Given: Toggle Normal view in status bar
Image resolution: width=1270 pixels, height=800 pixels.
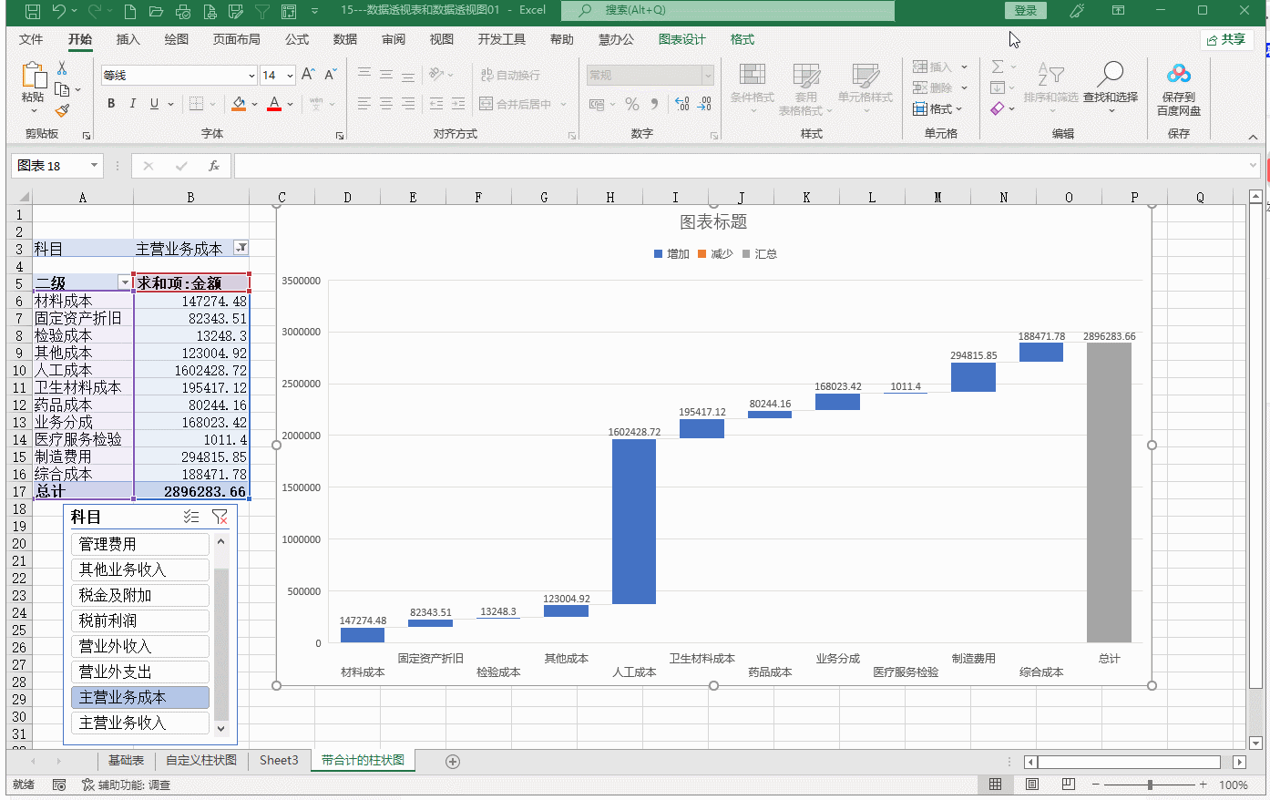Looking at the screenshot, I should [x=996, y=785].
